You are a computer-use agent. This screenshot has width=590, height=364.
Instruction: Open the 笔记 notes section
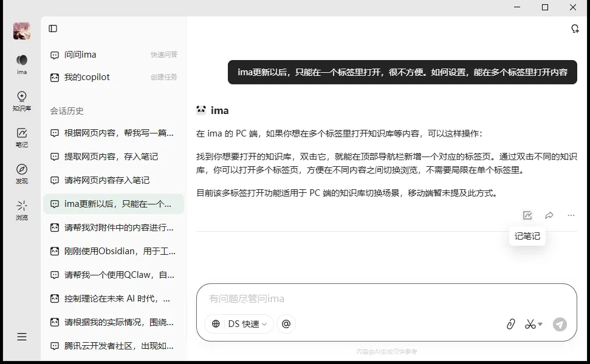(x=22, y=138)
